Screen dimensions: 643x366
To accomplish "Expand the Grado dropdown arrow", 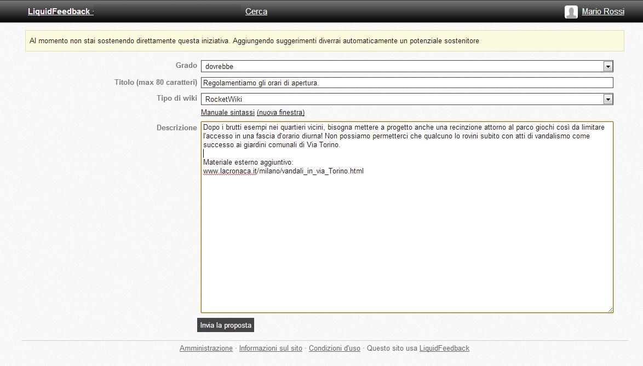I will tap(607, 67).
